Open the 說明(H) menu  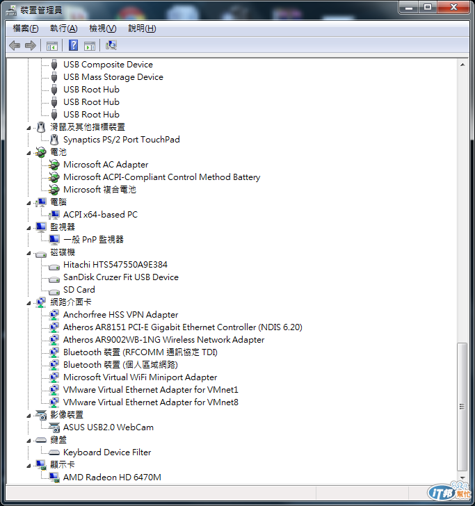(142, 28)
